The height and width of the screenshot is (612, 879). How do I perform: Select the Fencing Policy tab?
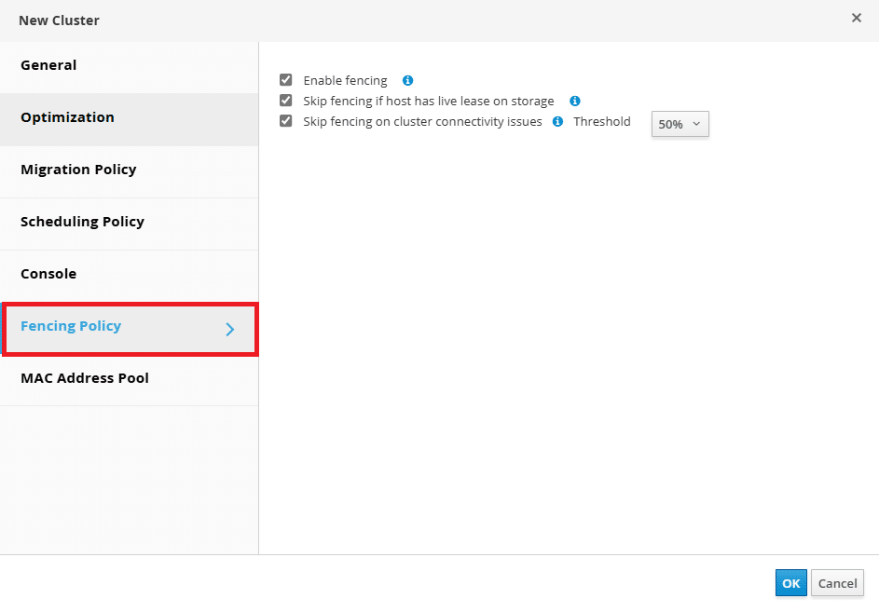pos(129,329)
